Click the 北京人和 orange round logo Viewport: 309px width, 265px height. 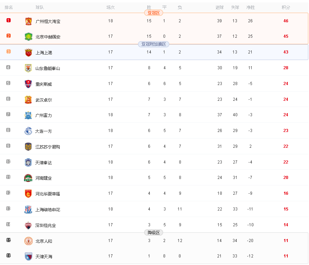pos(28,241)
